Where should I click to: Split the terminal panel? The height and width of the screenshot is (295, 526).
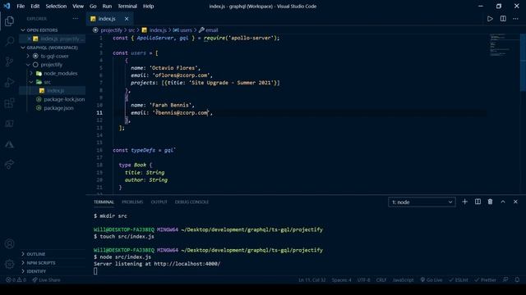[478, 202]
